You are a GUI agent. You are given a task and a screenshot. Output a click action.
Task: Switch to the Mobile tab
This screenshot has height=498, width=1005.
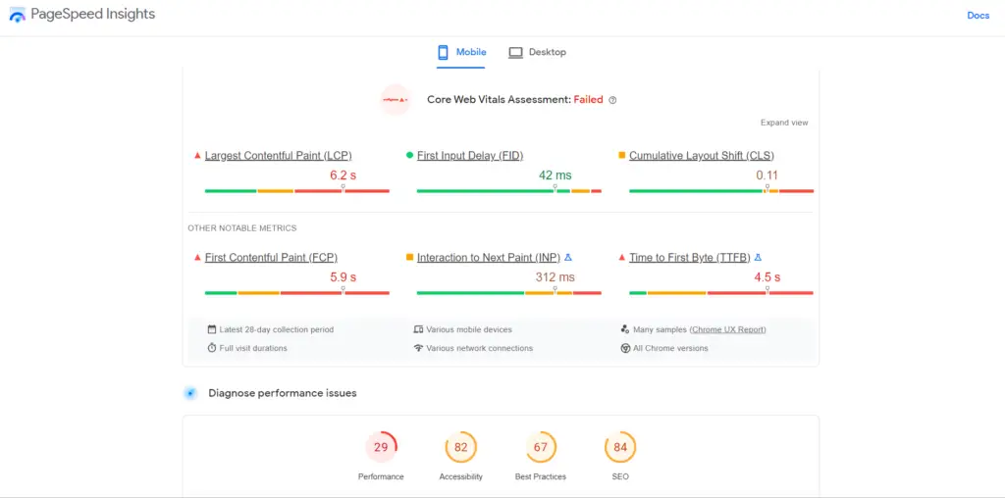click(x=461, y=53)
